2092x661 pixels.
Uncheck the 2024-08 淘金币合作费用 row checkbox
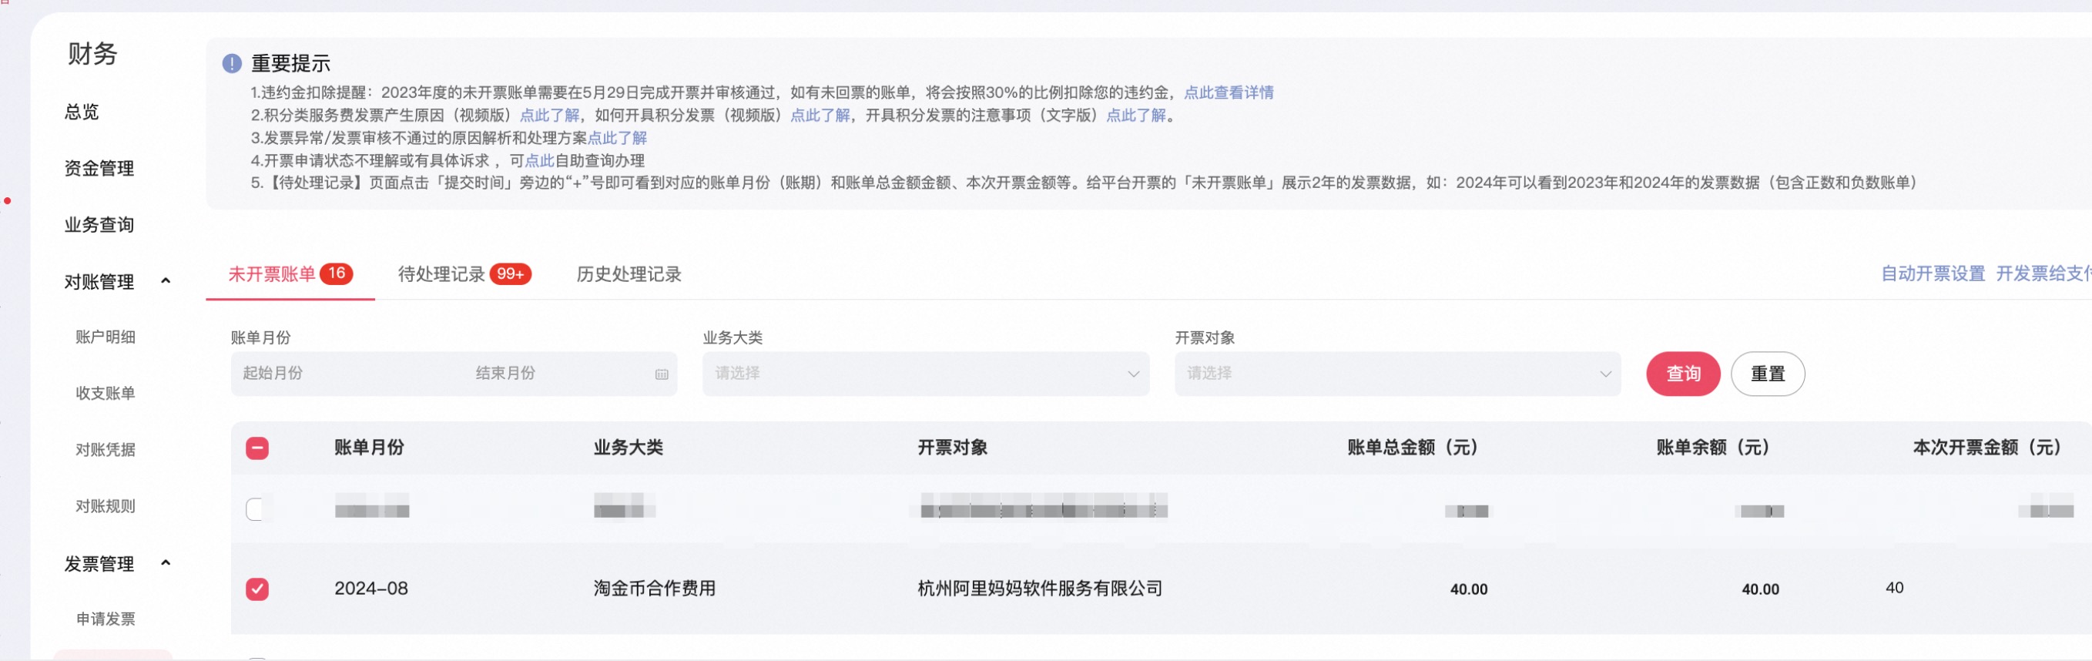pyautogui.click(x=256, y=589)
